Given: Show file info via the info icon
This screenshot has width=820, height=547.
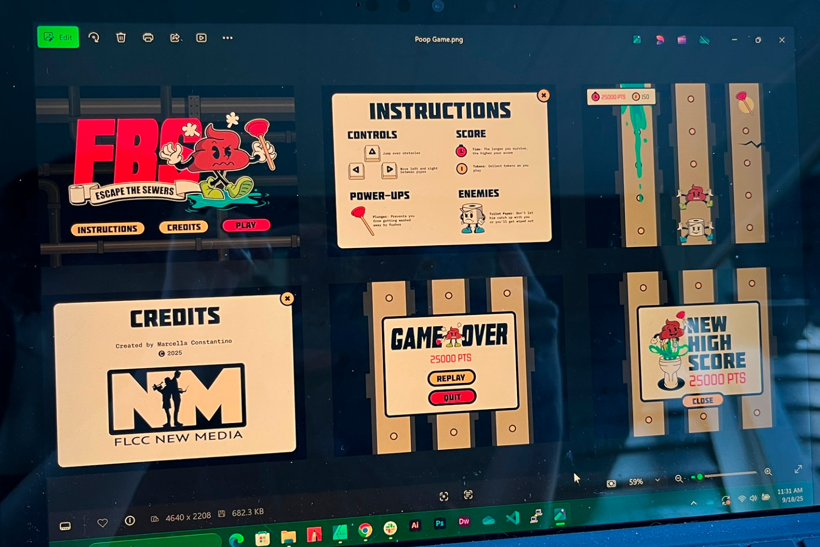Looking at the screenshot, I should point(130,521).
